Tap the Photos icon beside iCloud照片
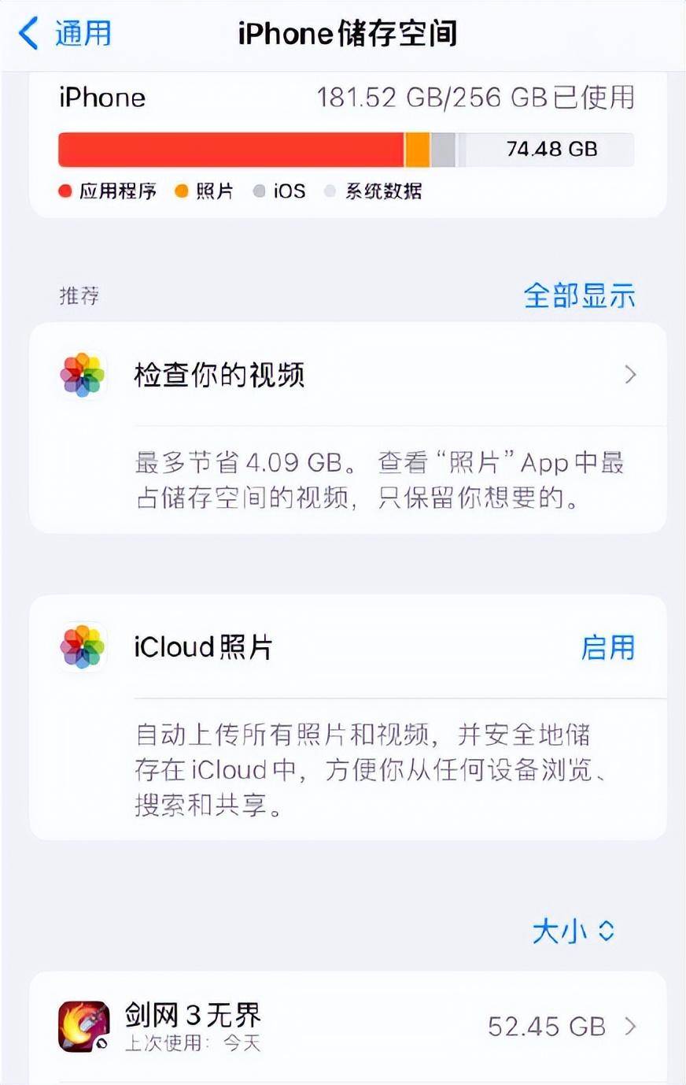686x1085 pixels. click(x=83, y=647)
